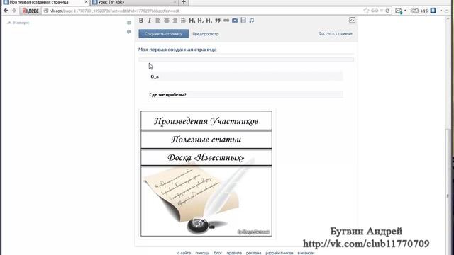The image size is (454, 255).
Task: Add audio with music note icon
Action: [x=252, y=21]
